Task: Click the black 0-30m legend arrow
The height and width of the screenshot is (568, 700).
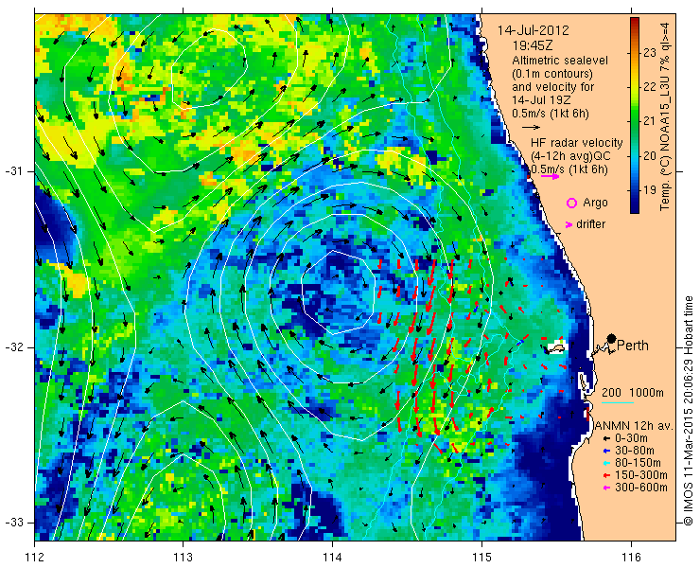Action: (x=606, y=439)
